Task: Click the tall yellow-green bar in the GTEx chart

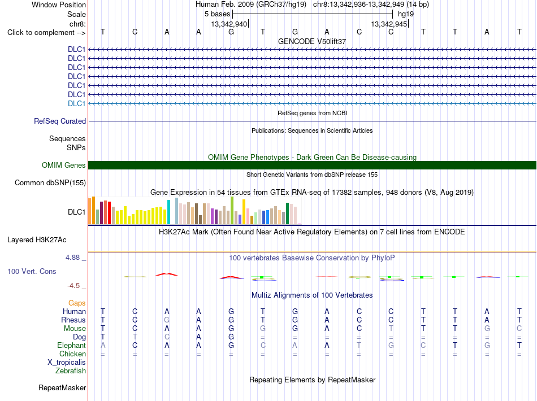Action: pyautogui.click(x=232, y=211)
